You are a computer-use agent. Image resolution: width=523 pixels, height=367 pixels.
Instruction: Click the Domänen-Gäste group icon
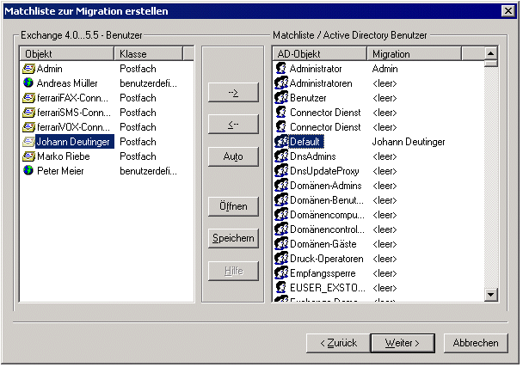280,244
